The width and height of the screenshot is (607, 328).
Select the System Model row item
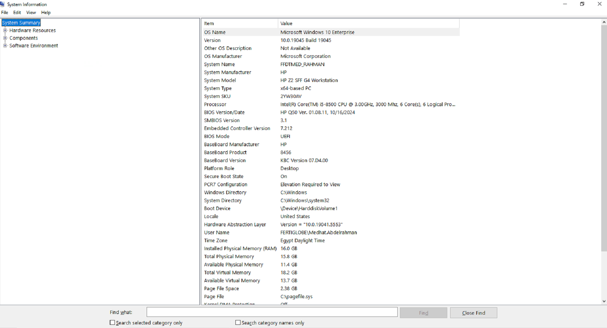(x=220, y=80)
